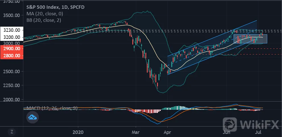Click the Apr time axis label
The width and height of the screenshot is (282, 137).
167,132
